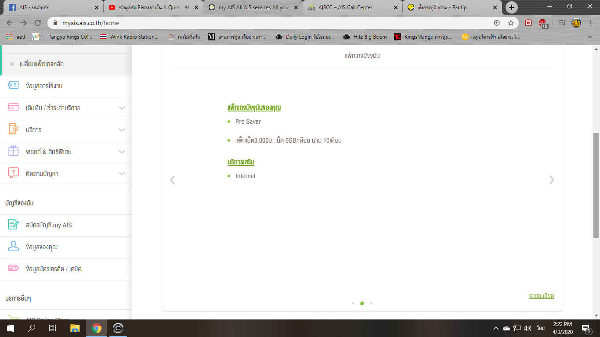This screenshot has width=600, height=337.
Task: Click the credit/debit card information icon
Action: [x=13, y=269]
